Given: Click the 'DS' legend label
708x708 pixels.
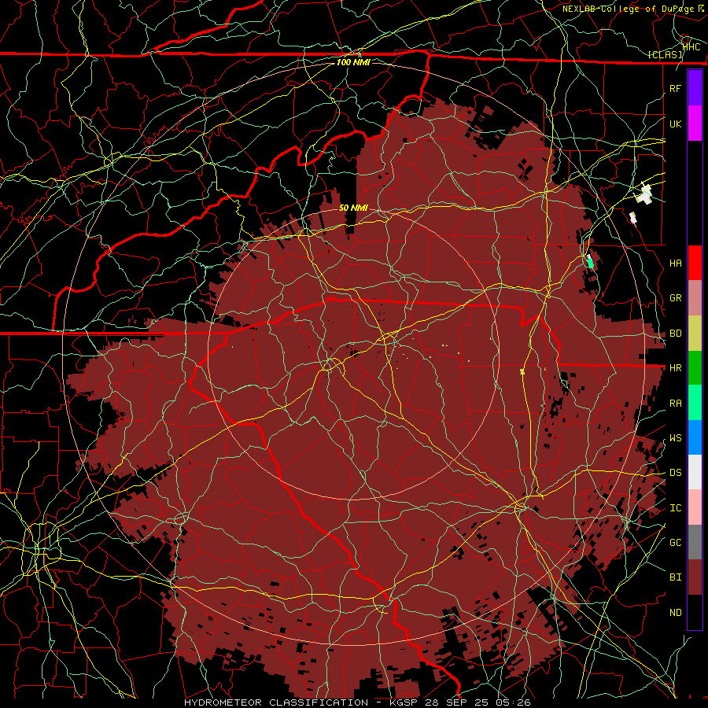Looking at the screenshot, I should [x=675, y=473].
